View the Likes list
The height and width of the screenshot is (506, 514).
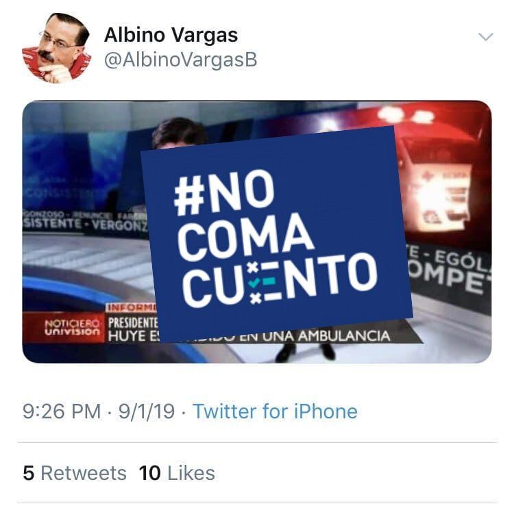pos(177,473)
